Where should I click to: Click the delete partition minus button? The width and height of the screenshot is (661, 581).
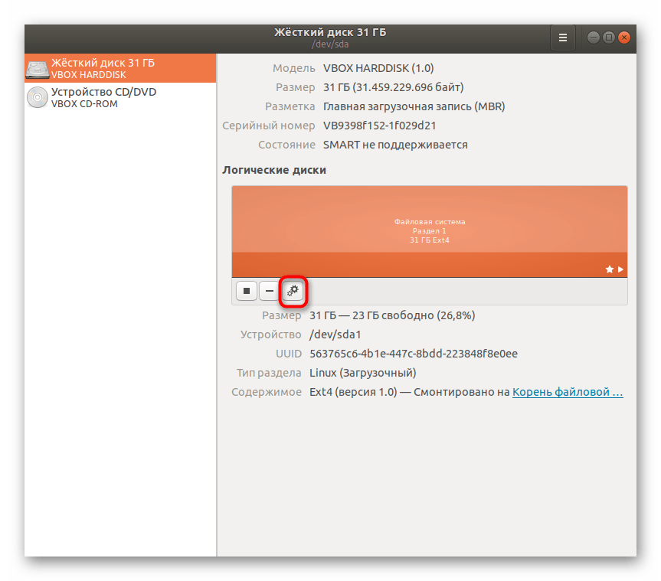coord(269,291)
